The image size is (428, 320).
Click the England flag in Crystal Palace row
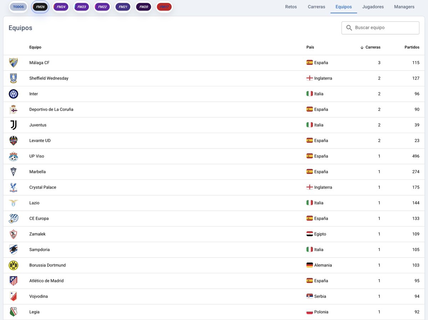[310, 187]
